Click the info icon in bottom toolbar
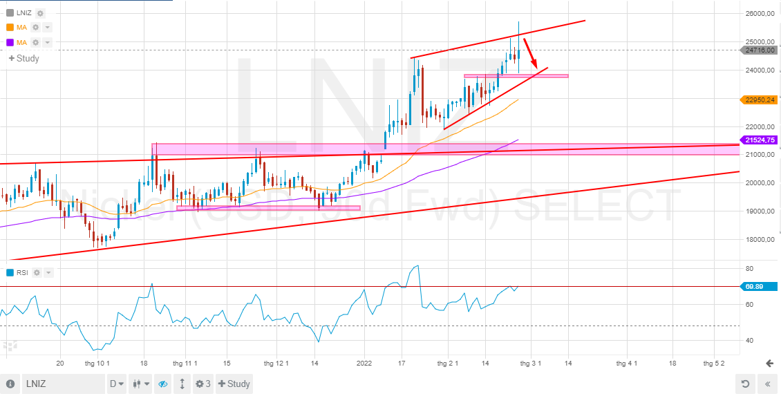The height and width of the screenshot is (396, 781). [x=10, y=384]
